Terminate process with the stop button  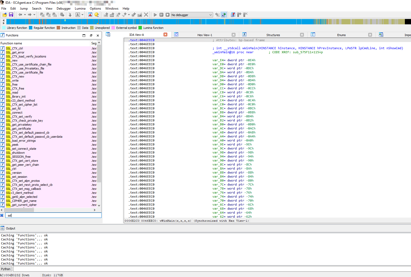click(x=168, y=15)
